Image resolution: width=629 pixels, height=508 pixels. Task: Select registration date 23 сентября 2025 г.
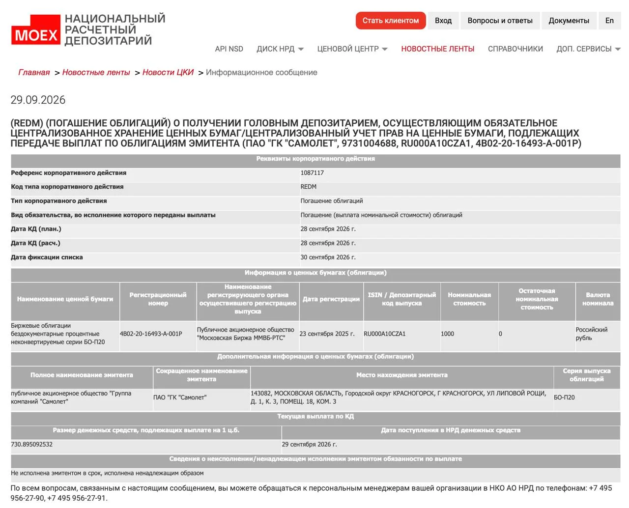pyautogui.click(x=327, y=334)
